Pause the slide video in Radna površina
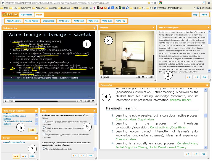The image size is (213, 161). pos(5,101)
